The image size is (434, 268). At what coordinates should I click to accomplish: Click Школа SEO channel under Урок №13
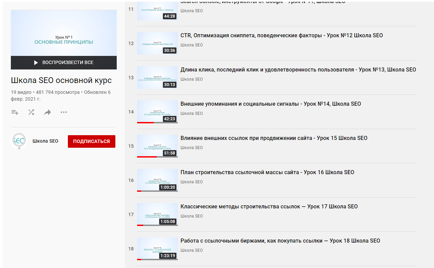coord(192,79)
